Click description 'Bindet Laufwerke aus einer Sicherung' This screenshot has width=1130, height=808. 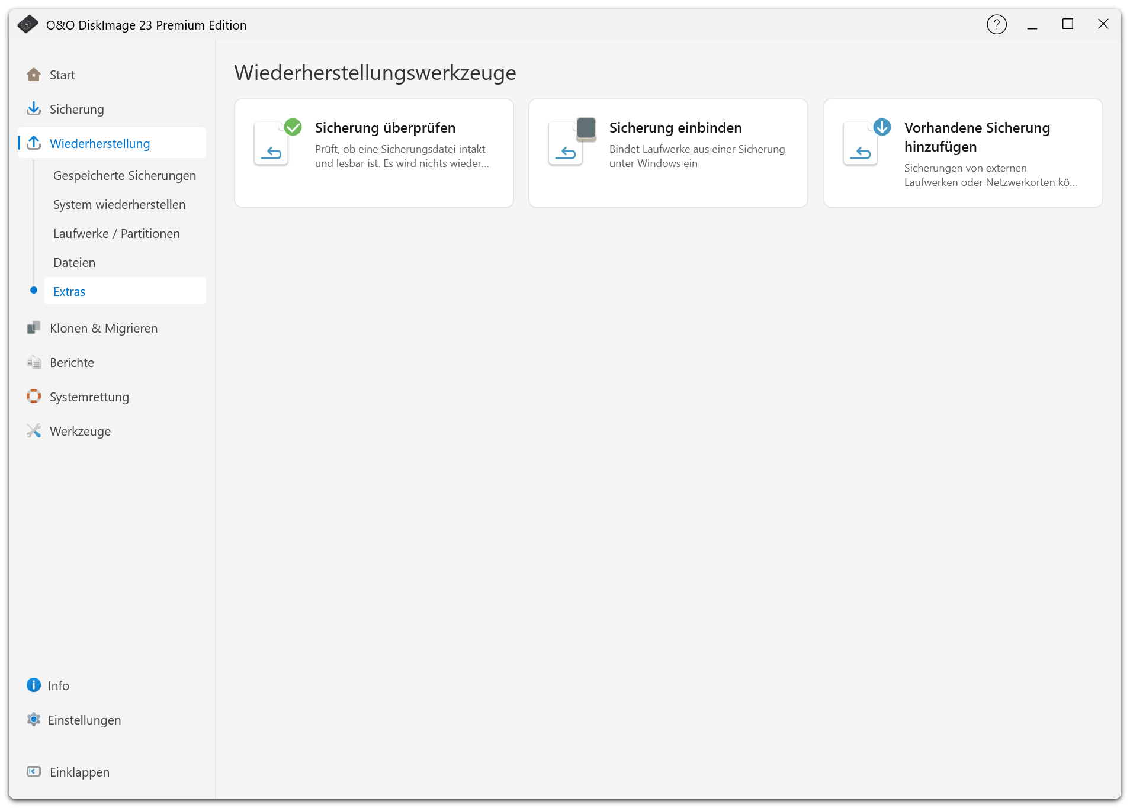click(x=697, y=149)
